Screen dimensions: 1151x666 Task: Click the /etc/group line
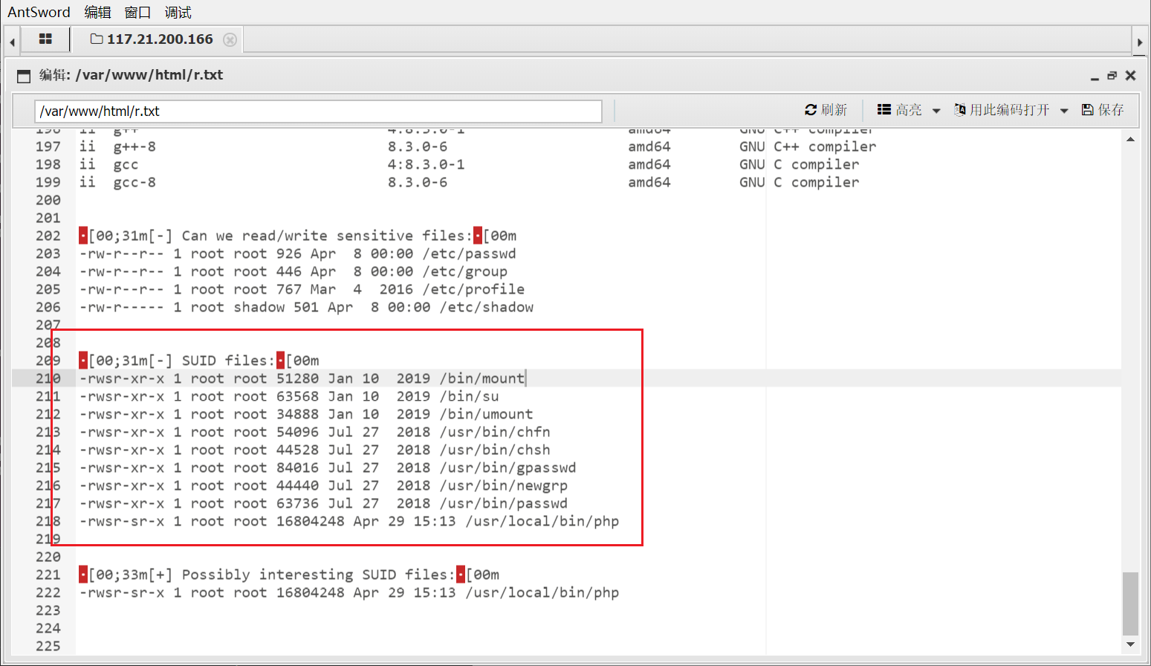294,271
